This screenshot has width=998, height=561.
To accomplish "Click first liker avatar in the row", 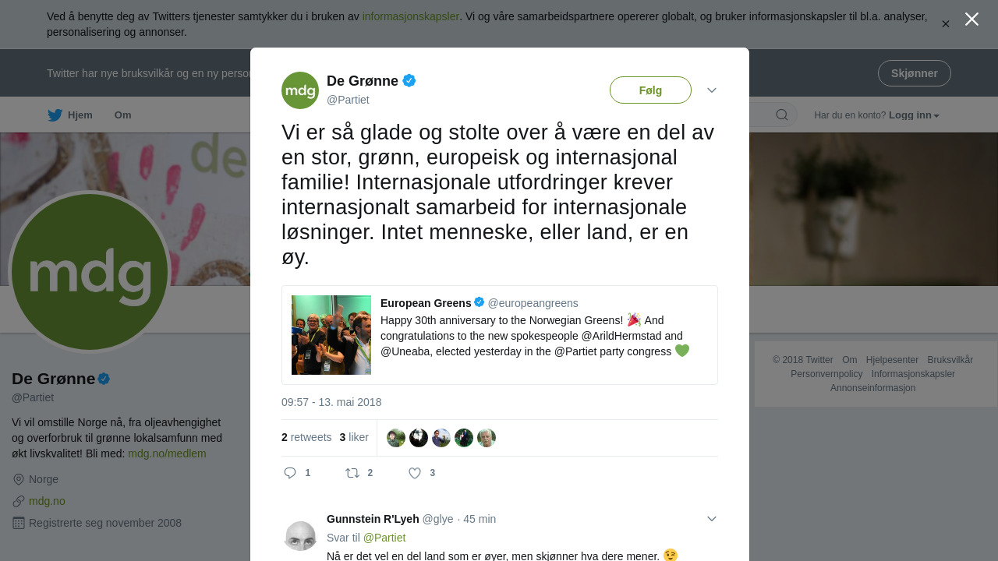I will (396, 438).
